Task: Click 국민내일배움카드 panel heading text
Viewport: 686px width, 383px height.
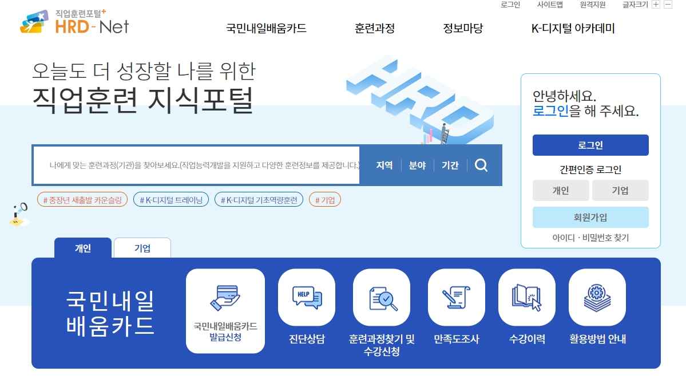Action: (x=110, y=313)
